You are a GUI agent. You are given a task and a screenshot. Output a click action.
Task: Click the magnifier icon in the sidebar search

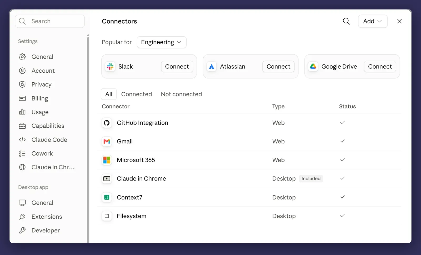click(22, 21)
